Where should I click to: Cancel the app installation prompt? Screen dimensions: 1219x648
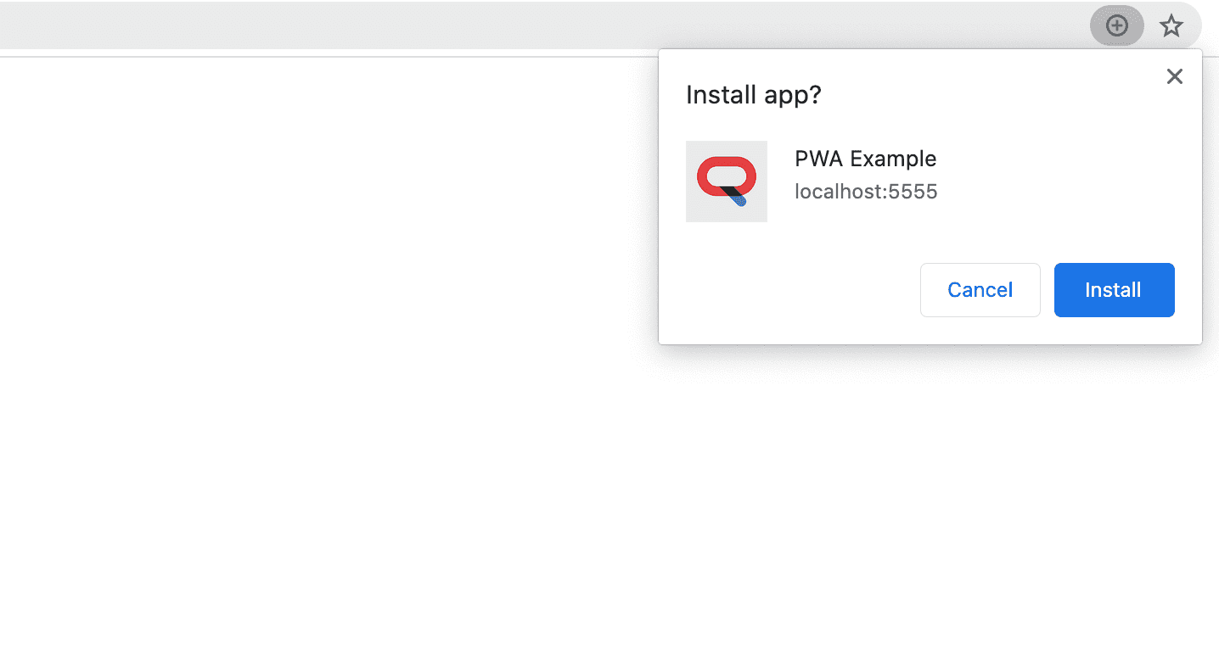click(x=980, y=290)
